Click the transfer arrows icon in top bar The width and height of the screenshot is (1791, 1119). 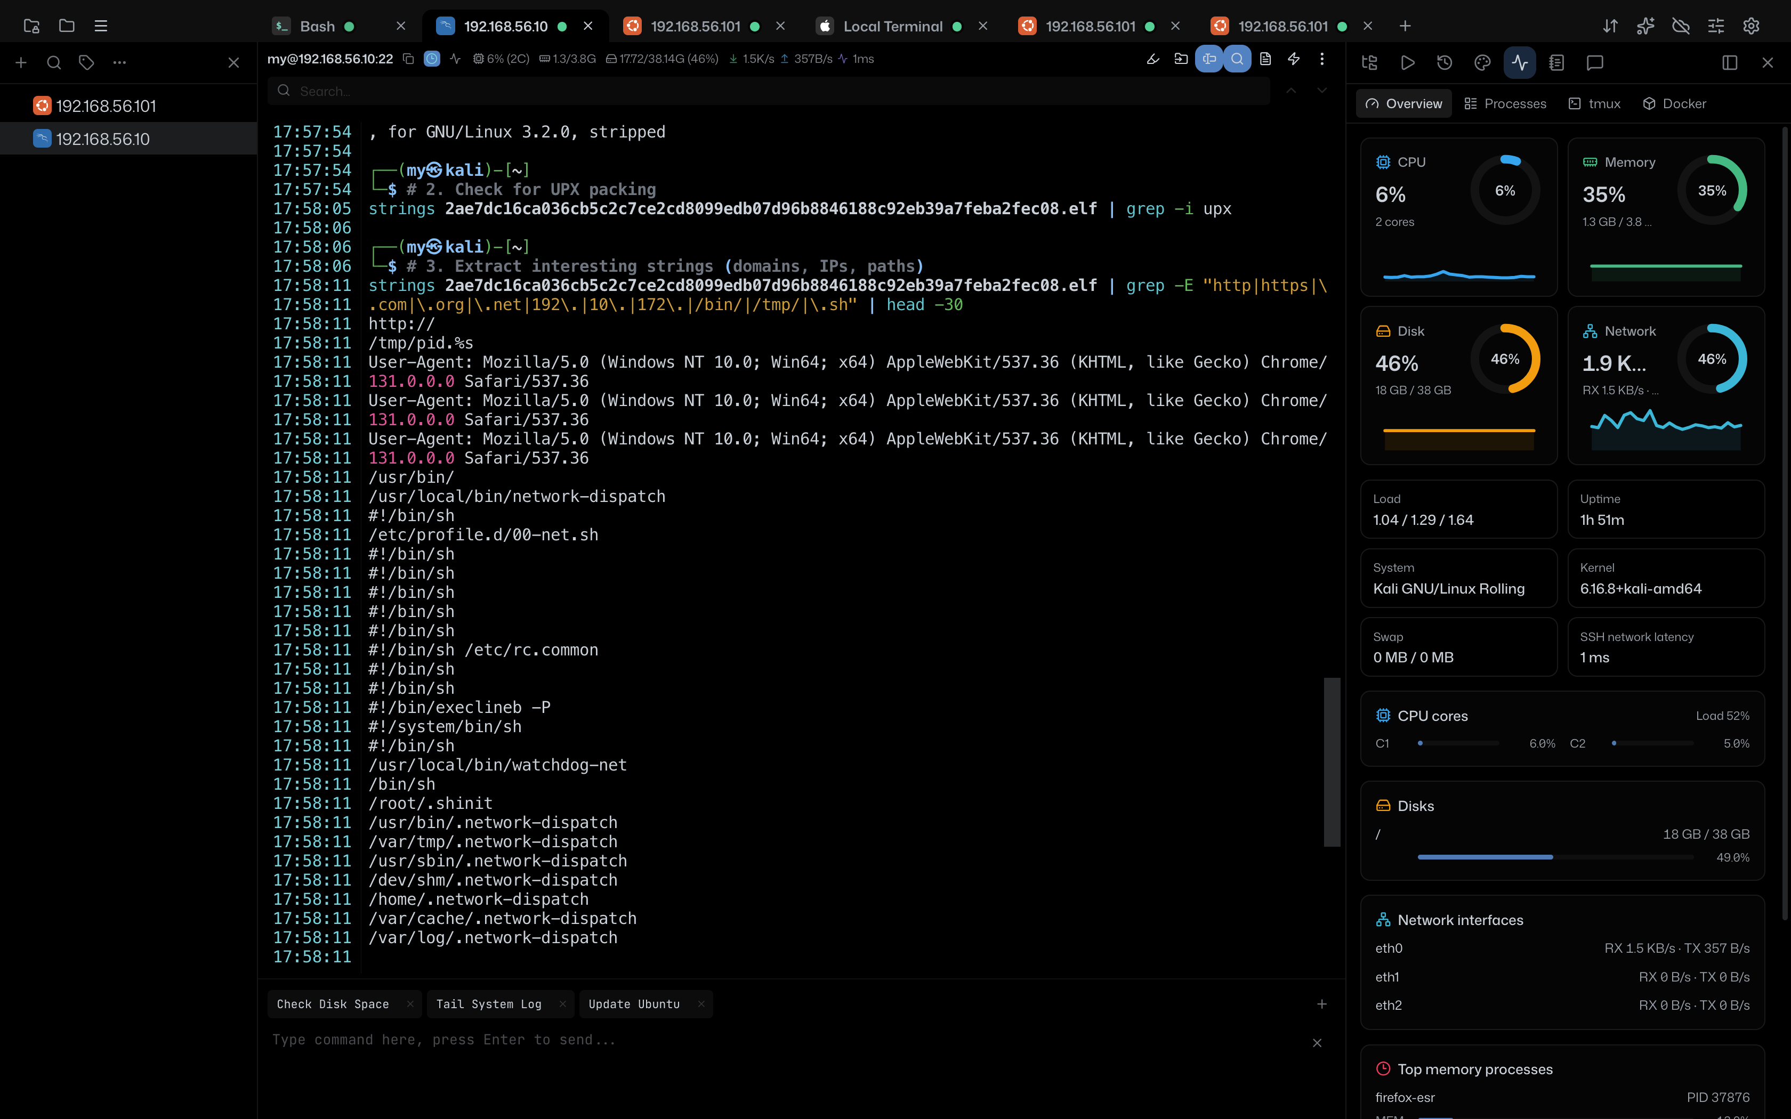1610,26
